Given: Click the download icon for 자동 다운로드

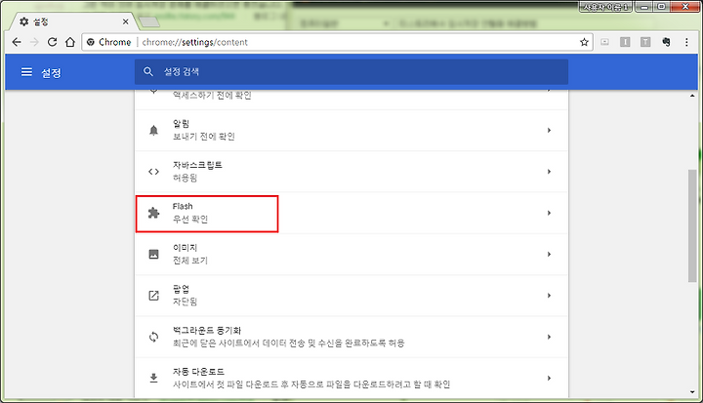Looking at the screenshot, I should pyautogui.click(x=154, y=378).
